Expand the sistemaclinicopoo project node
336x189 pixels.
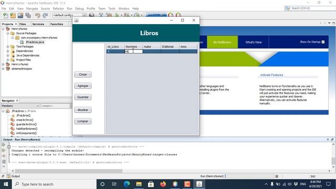tap(3, 69)
